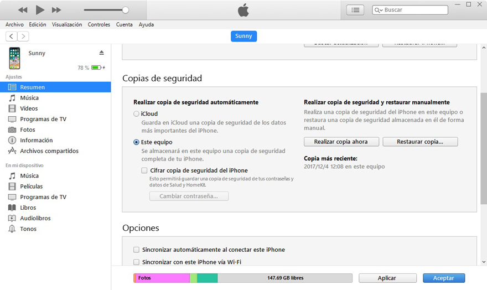
Task: Click Programas de TV icon on device
Action: [12, 197]
